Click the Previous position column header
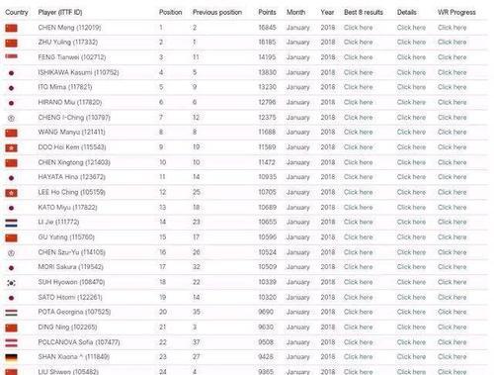 [x=217, y=12]
